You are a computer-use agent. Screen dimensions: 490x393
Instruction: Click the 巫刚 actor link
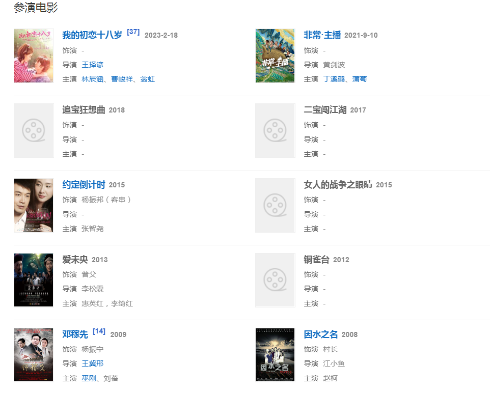click(89, 378)
